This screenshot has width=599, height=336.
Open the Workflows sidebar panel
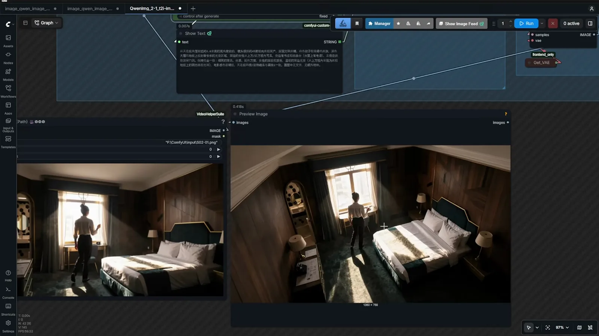pyautogui.click(x=8, y=91)
